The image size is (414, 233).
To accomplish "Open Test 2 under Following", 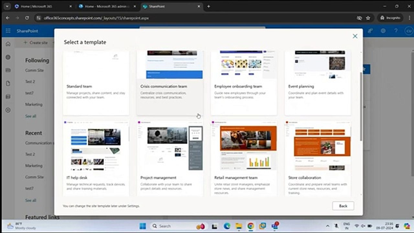I will [x=30, y=82].
